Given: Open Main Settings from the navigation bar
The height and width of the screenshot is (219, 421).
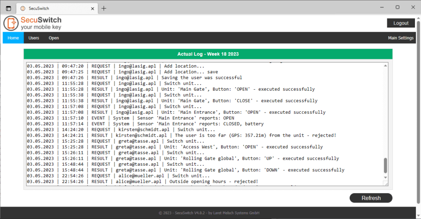Looking at the screenshot, I should [400, 38].
